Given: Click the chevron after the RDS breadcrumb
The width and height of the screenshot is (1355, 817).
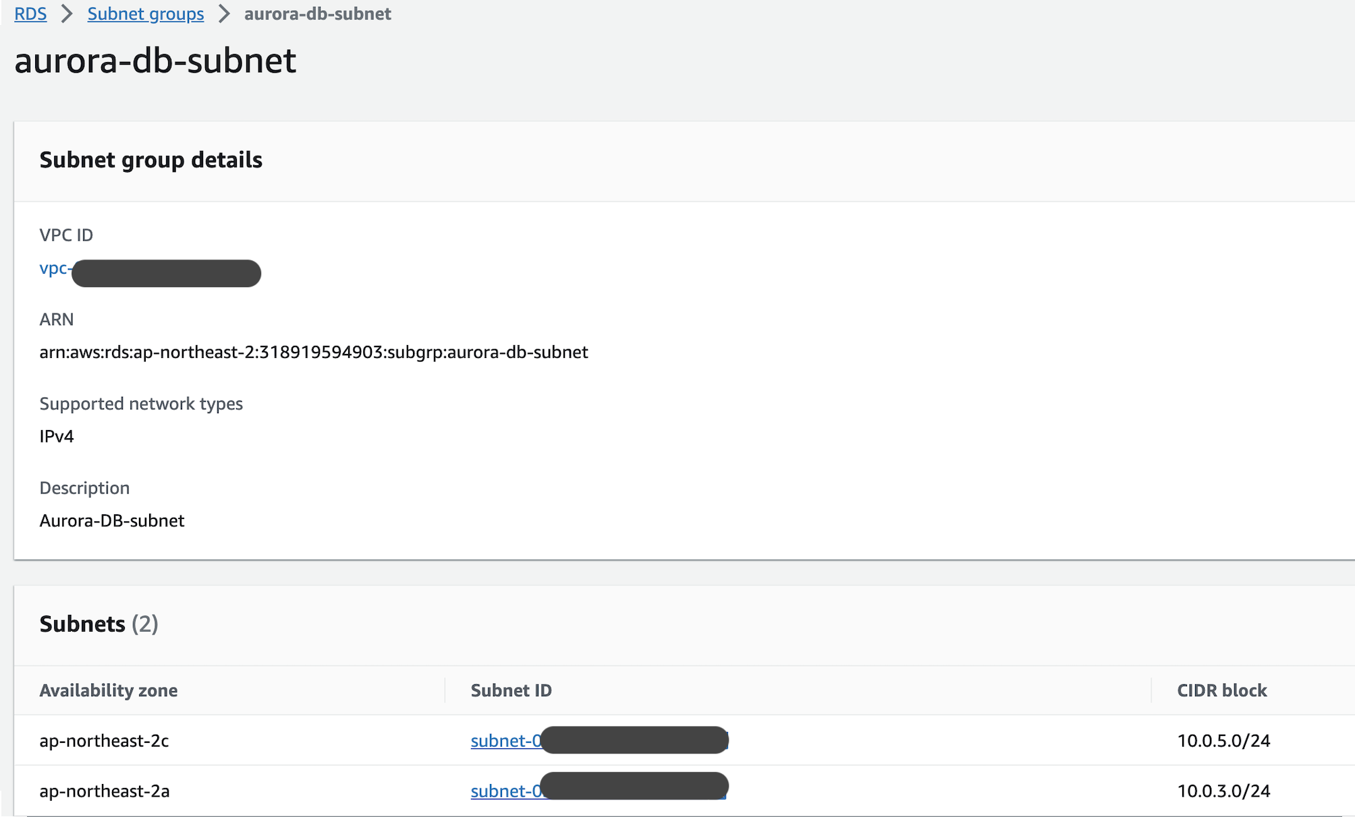Looking at the screenshot, I should point(67,13).
